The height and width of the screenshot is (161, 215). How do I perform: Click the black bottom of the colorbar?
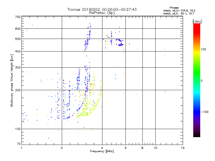(x=197, y=135)
